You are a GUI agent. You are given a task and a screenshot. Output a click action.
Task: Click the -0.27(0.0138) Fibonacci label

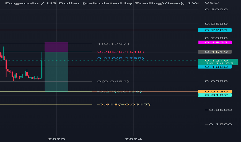[119, 91]
